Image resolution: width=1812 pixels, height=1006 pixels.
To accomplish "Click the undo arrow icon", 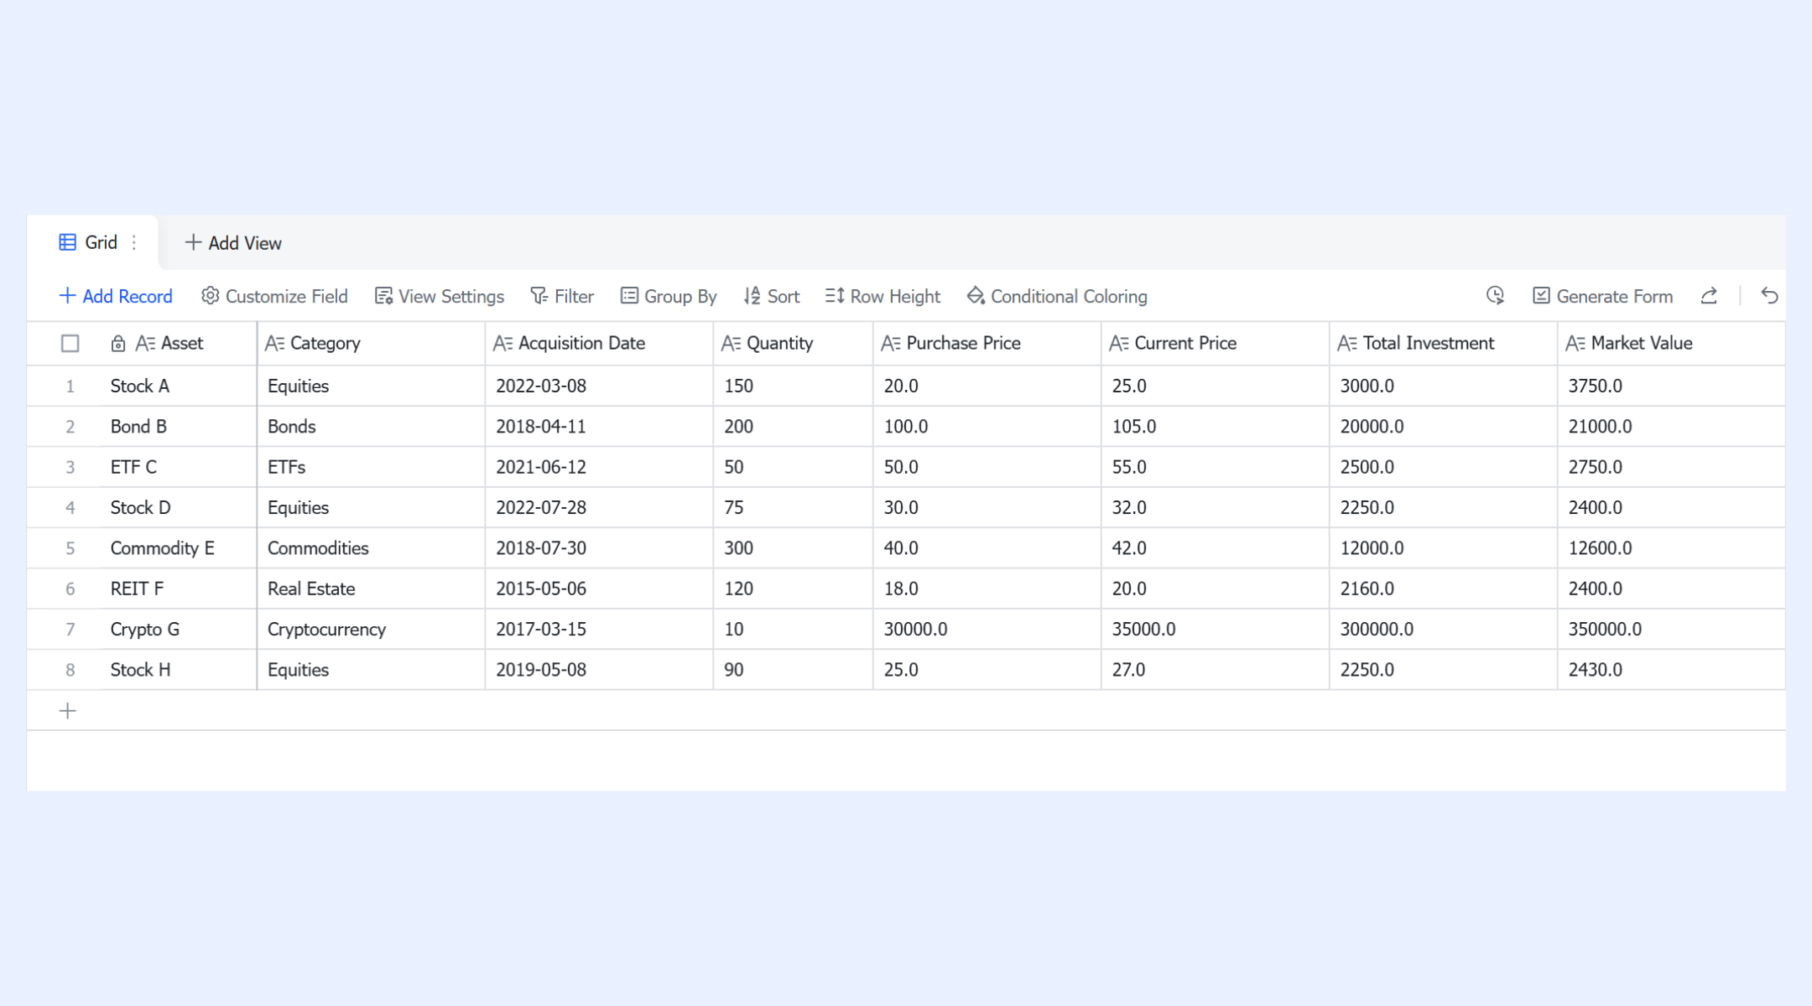I will pos(1769,296).
